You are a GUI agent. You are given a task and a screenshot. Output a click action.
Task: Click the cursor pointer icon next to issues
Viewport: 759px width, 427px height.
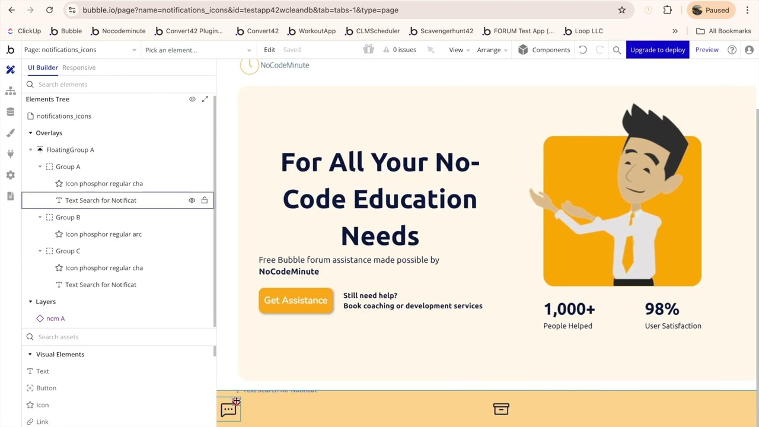431,50
